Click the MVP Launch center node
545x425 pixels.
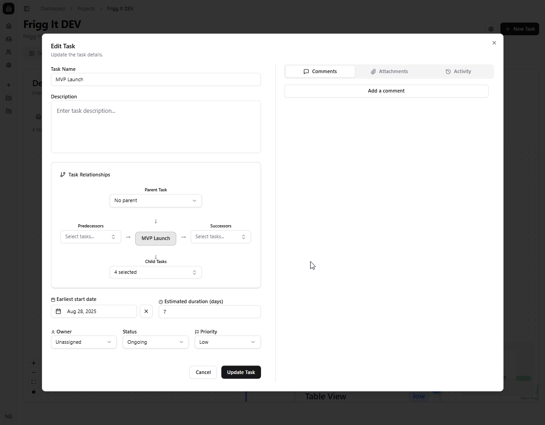[x=156, y=238]
